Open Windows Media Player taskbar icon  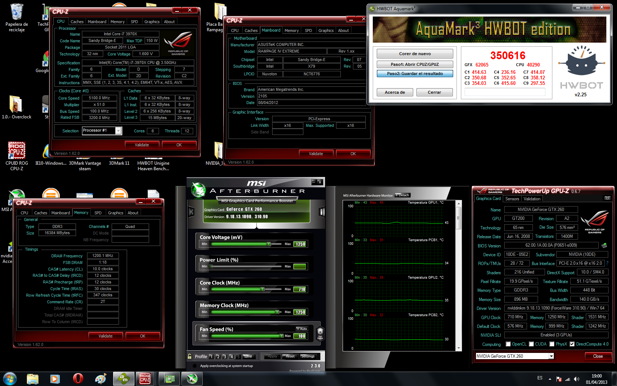[55, 379]
